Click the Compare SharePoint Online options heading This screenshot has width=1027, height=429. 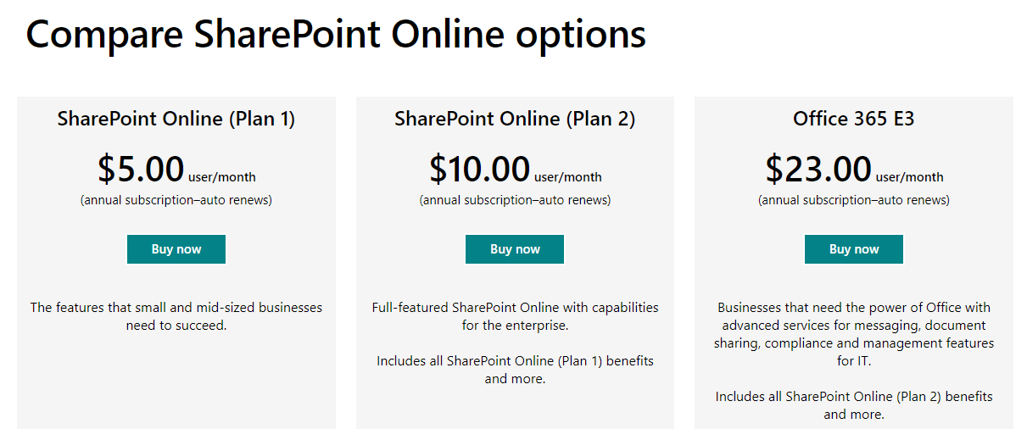click(336, 35)
